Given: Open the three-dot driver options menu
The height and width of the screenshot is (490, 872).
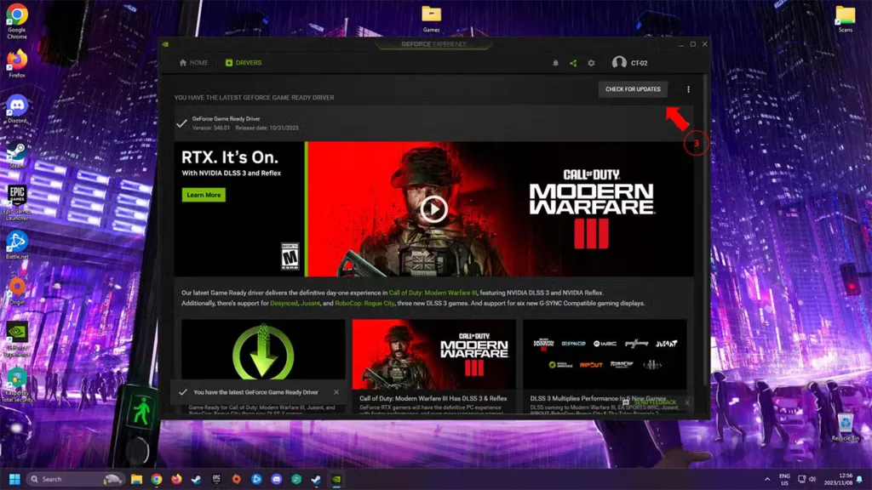Looking at the screenshot, I should tap(688, 89).
